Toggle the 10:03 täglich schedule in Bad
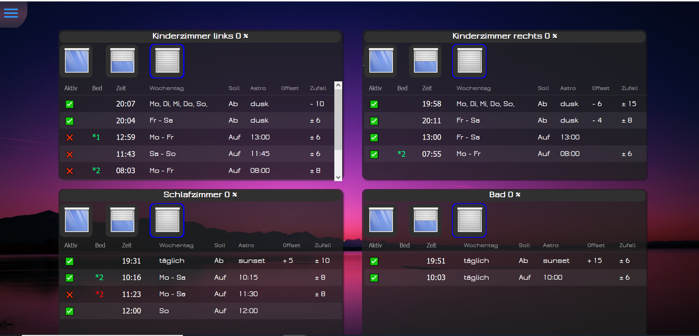Viewport: 699px width, 336px height. (374, 278)
